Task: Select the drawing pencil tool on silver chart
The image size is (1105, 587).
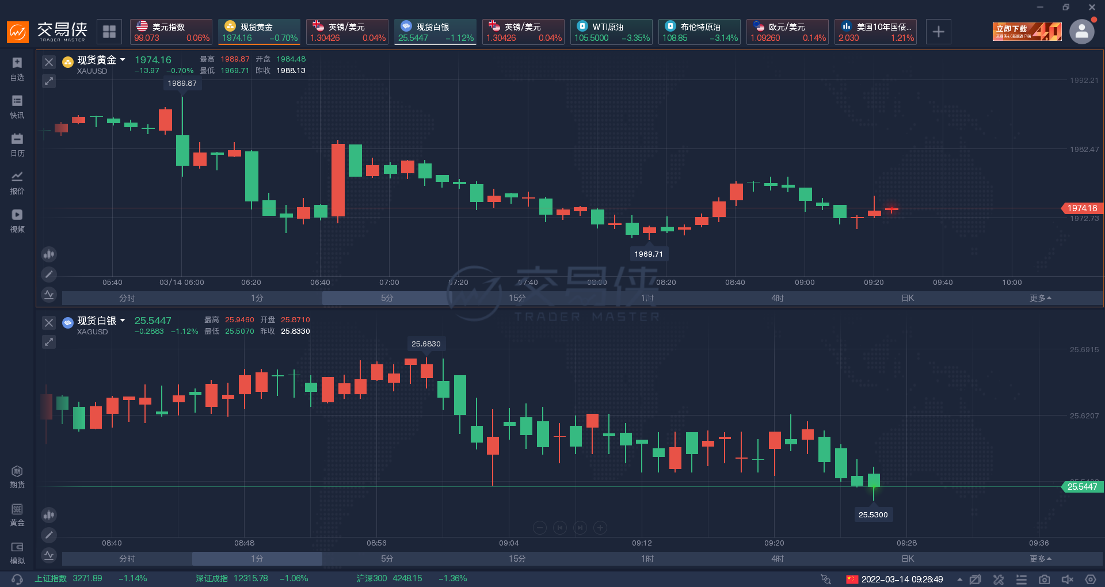Action: pos(49,535)
